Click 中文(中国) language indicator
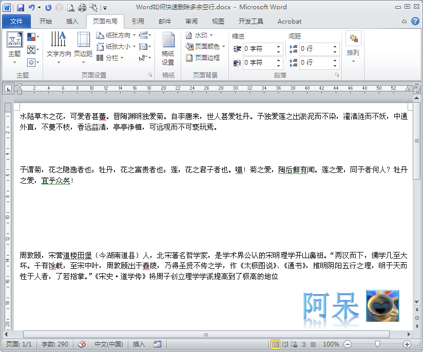 click(x=109, y=344)
